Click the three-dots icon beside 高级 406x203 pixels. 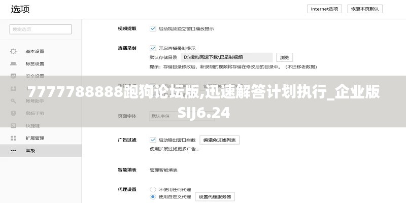coord(13,150)
